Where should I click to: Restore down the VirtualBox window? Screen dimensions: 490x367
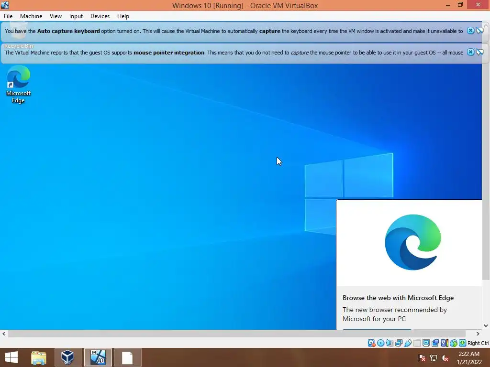pyautogui.click(x=460, y=5)
